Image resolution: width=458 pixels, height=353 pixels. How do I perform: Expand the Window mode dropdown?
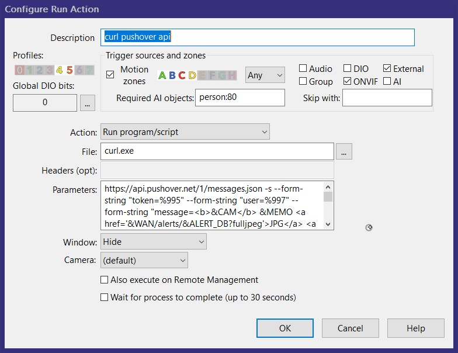[154, 241]
